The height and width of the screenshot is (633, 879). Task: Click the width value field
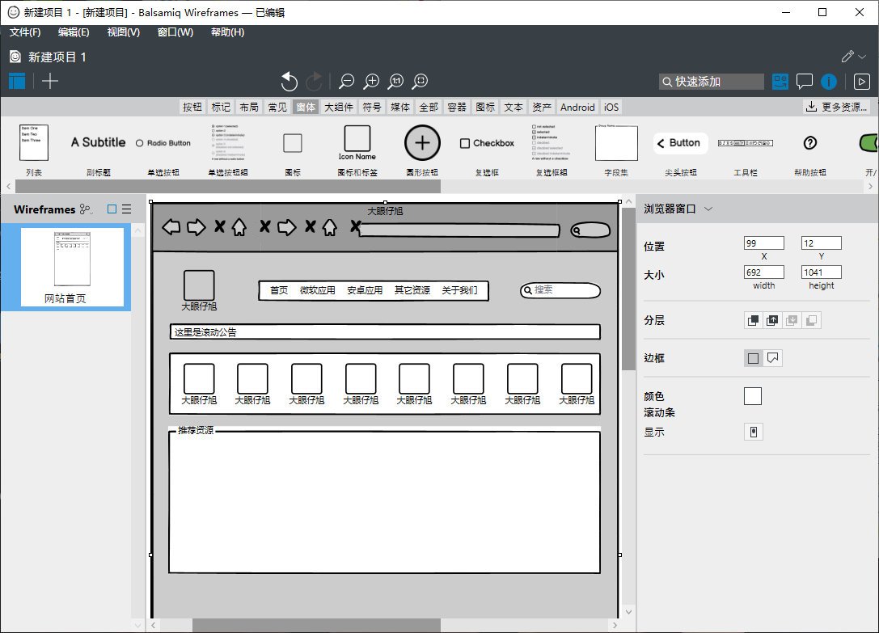(x=764, y=272)
